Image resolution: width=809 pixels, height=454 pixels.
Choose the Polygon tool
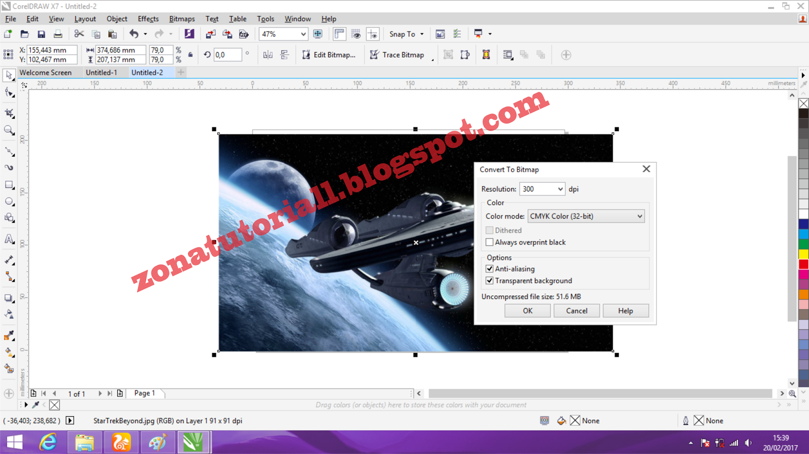click(9, 218)
